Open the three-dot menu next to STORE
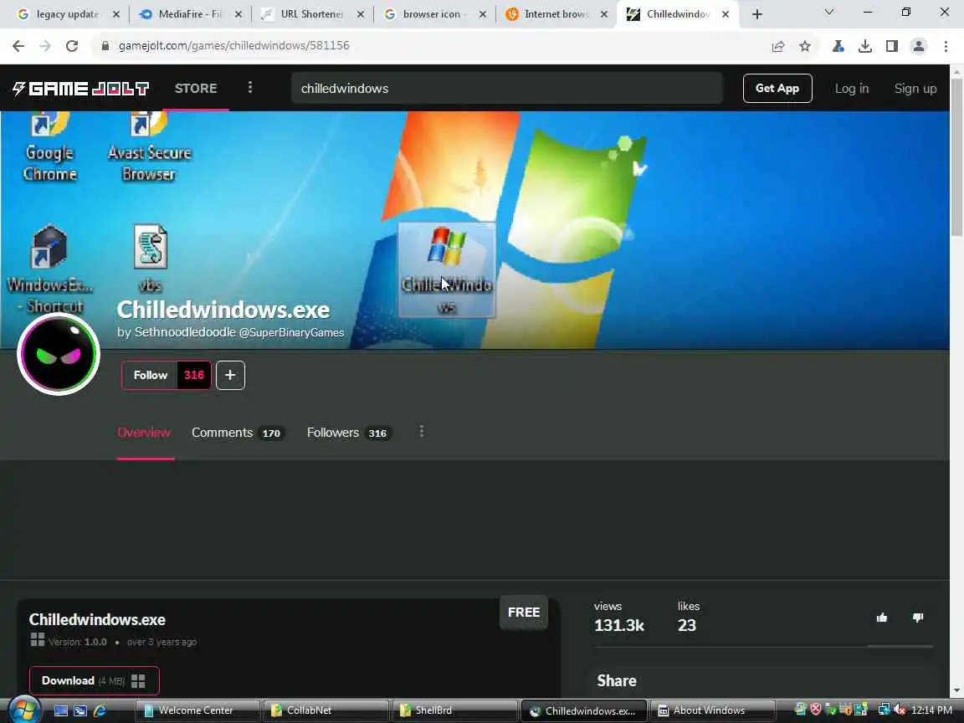The height and width of the screenshot is (723, 964). [249, 87]
